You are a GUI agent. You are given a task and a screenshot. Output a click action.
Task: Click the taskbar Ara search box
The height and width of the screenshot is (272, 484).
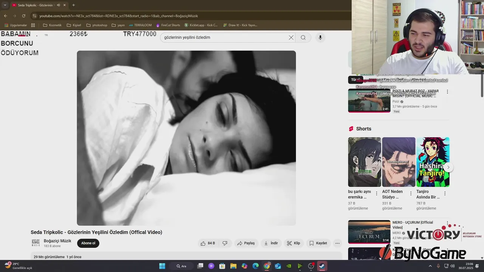[x=182, y=266]
